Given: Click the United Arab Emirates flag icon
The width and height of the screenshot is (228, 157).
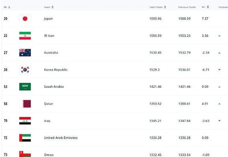Looking at the screenshot, I should click(25, 138).
